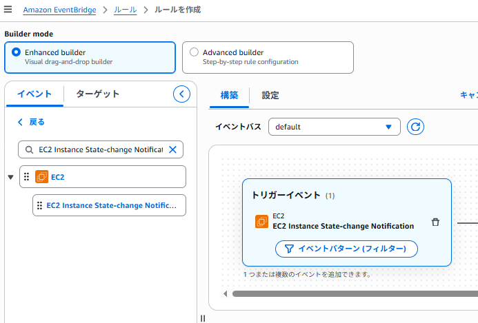Image resolution: width=478 pixels, height=323 pixels.
Task: Click the canvas horizontal scrollbar thumb
Action: [355, 294]
